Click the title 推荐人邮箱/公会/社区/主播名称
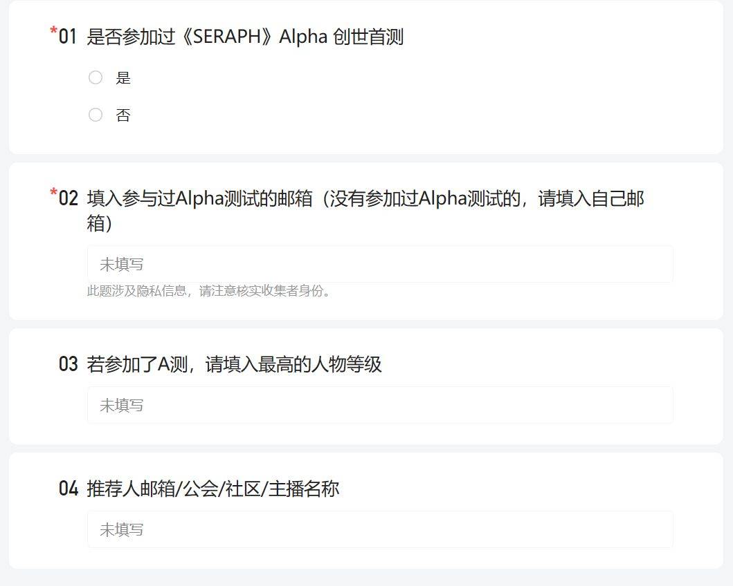 click(212, 489)
